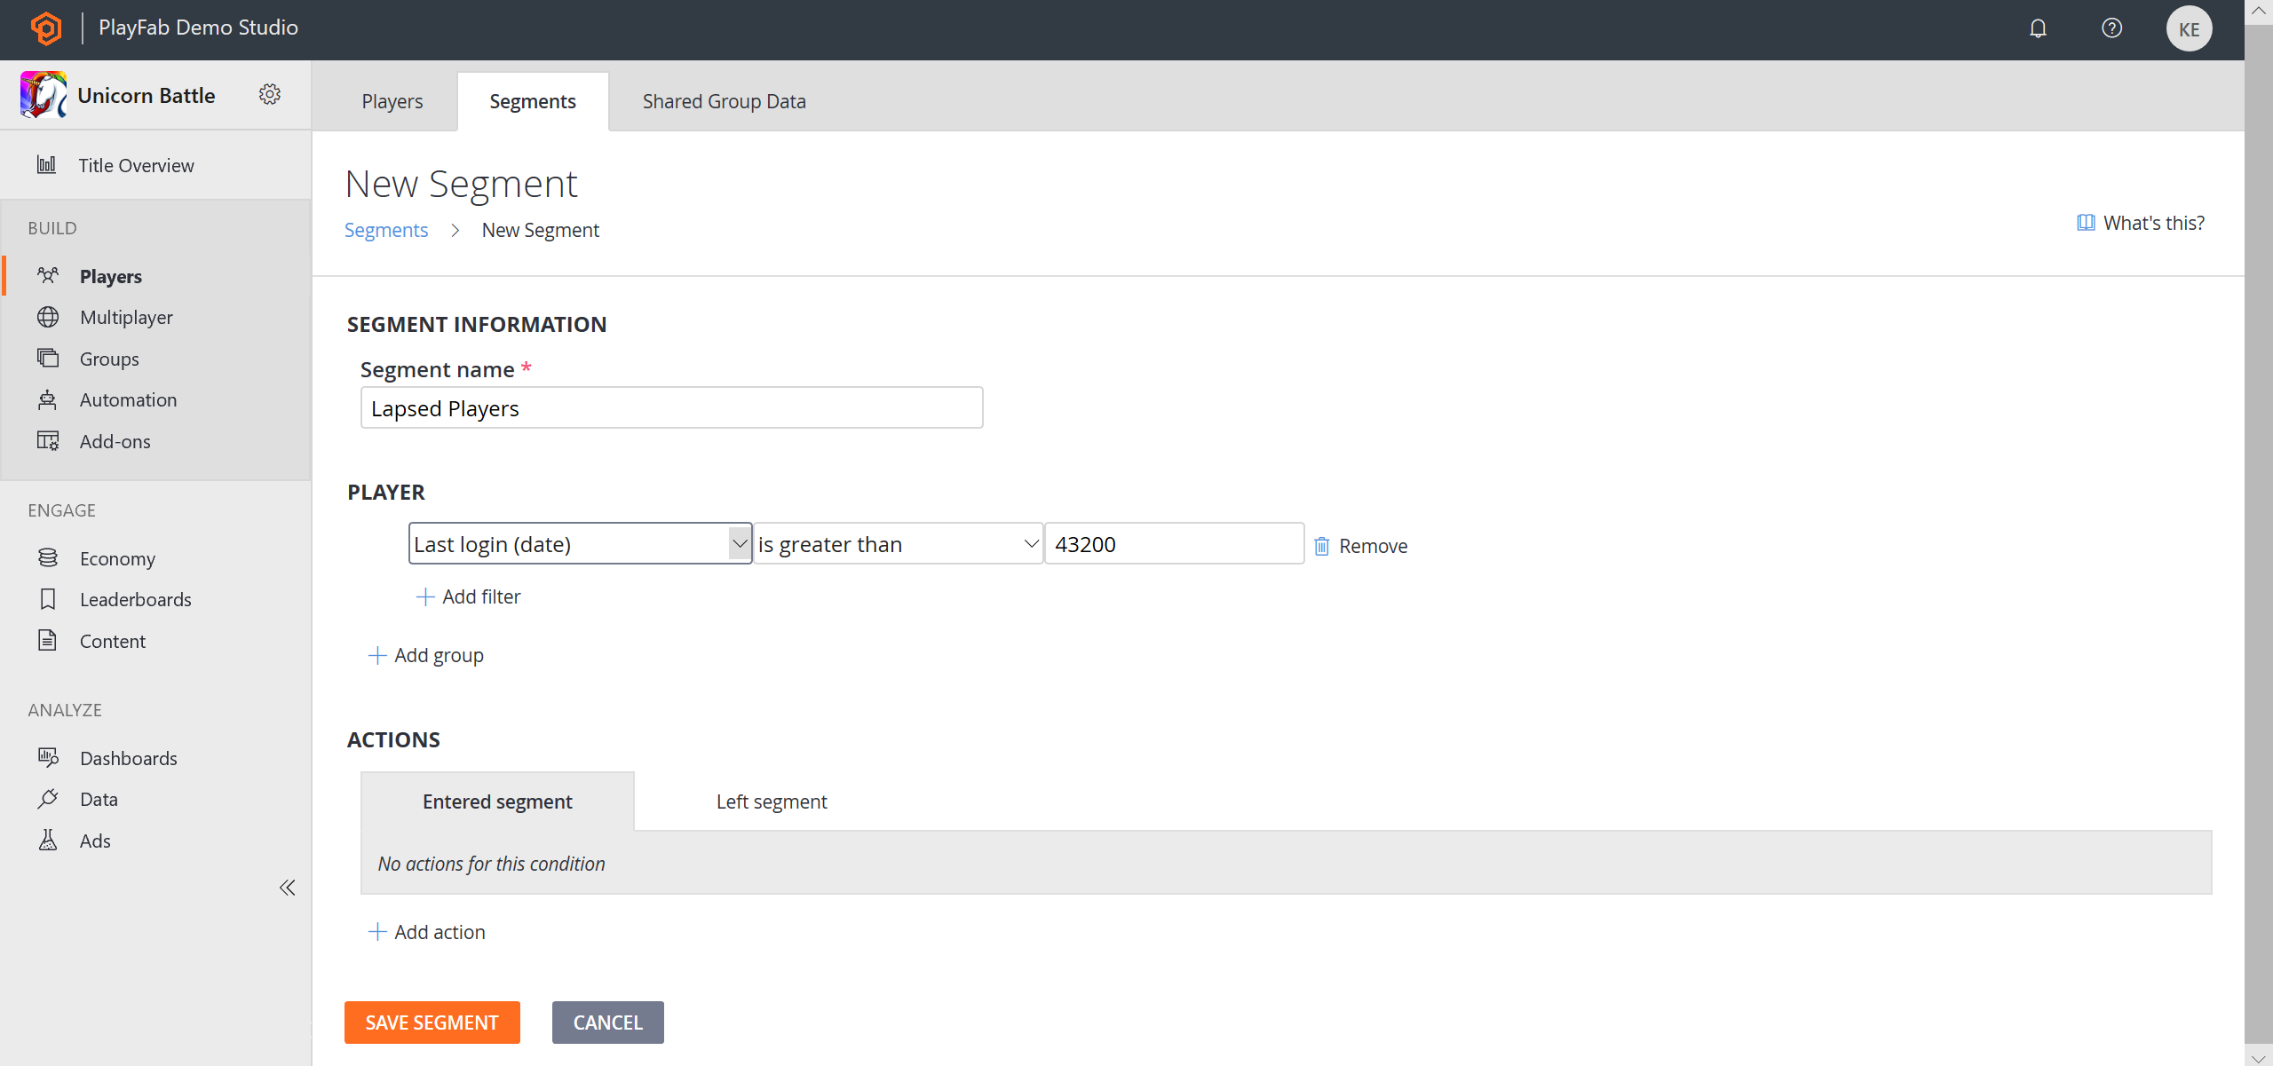Switch to the Left segment tab
This screenshot has width=2273, height=1066.
pyautogui.click(x=772, y=801)
